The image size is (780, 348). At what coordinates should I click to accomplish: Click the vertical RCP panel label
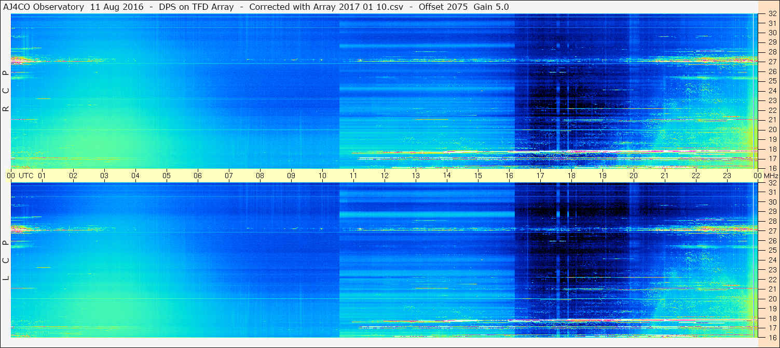coord(6,91)
